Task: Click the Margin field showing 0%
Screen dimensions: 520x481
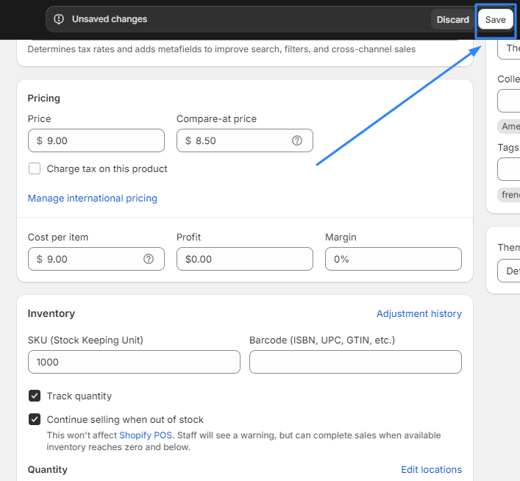Action: [x=393, y=259]
